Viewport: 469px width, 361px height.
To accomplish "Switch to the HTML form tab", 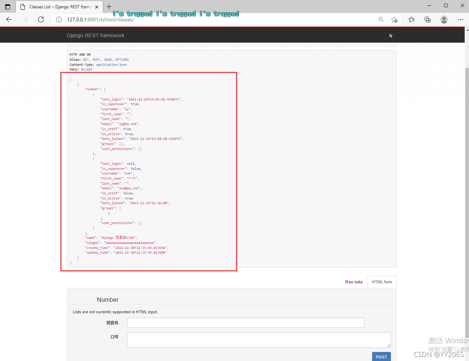I will pos(382,282).
